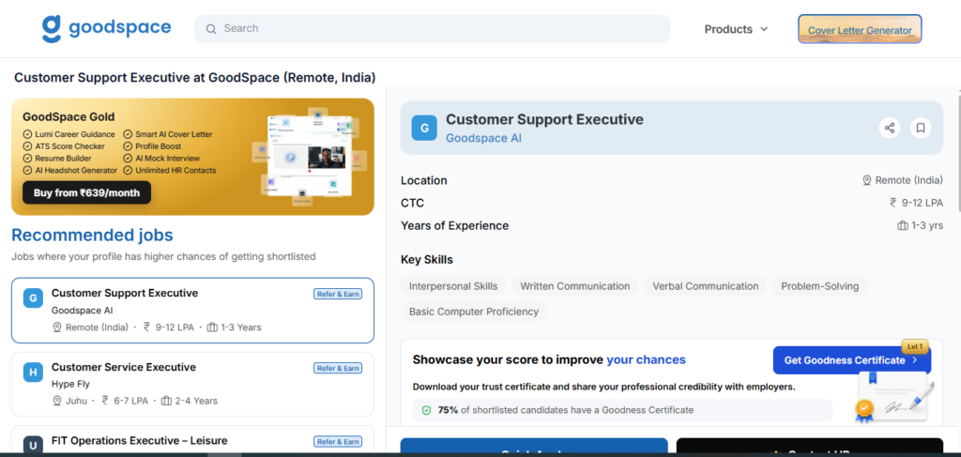This screenshot has width=961, height=457.
Task: Click the Lvl 1 badge
Action: click(x=915, y=346)
